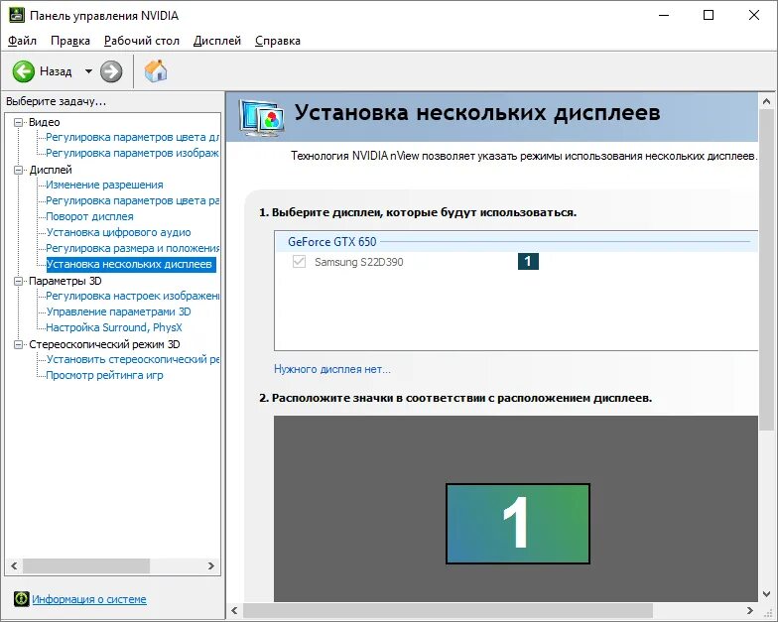Open the Back history dropdown arrow
The height and width of the screenshot is (622, 778).
(x=88, y=71)
